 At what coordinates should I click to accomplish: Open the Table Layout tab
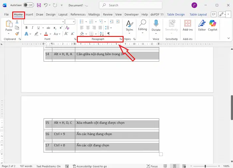tap(198, 15)
